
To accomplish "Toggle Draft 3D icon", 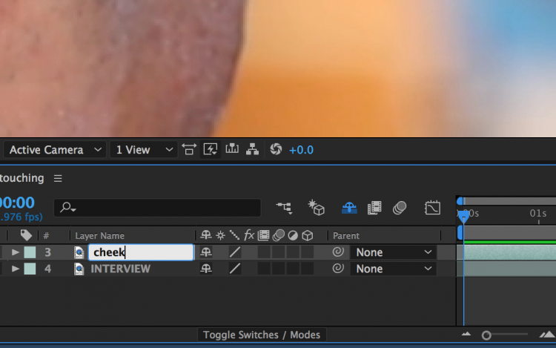I will [317, 208].
